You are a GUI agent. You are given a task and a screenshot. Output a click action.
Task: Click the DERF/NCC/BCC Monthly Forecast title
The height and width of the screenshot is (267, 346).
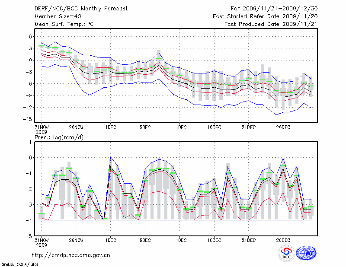pos(81,8)
